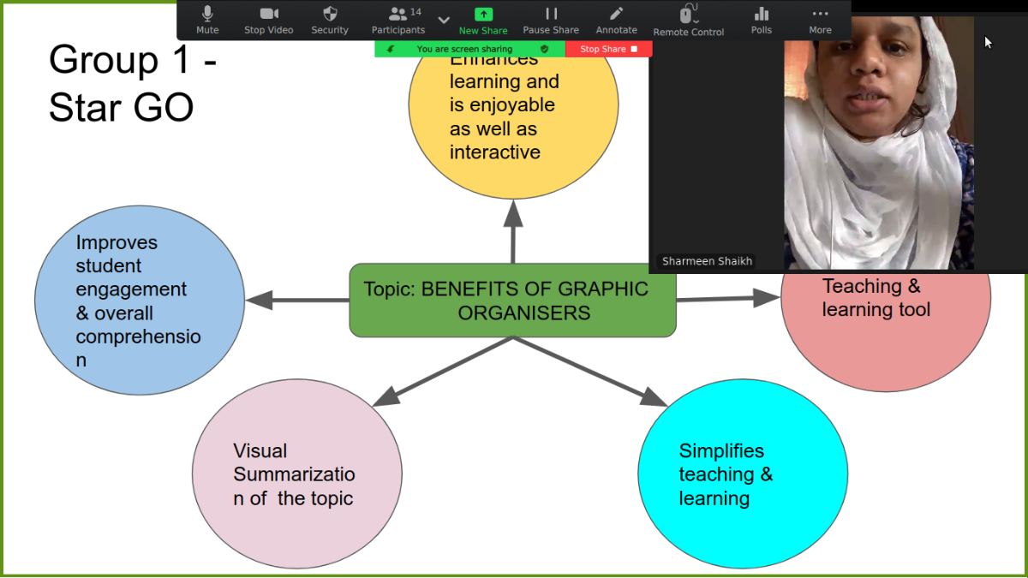Viewport: 1028px width, 578px height.
Task: Mute the microphone in Zoom toolbar
Action: (207, 20)
